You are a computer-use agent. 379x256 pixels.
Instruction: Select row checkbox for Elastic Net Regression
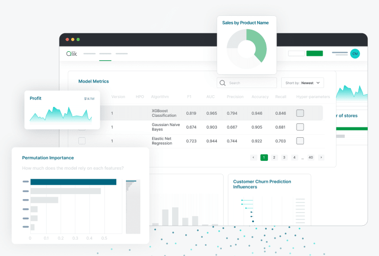click(82, 141)
